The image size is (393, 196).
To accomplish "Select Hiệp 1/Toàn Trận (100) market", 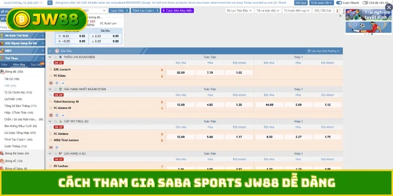I will pyautogui.click(x=19, y=113).
